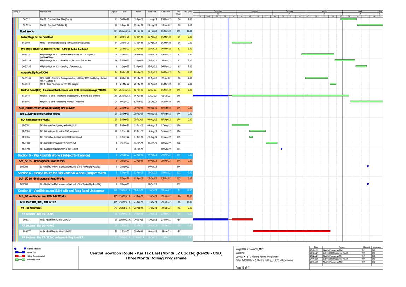Select the 6B-5790 milestone marker in the Gantt chart
This screenshot has height=287, width=406.
281,149
